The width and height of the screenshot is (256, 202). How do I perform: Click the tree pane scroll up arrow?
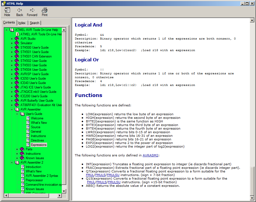(x=64, y=30)
